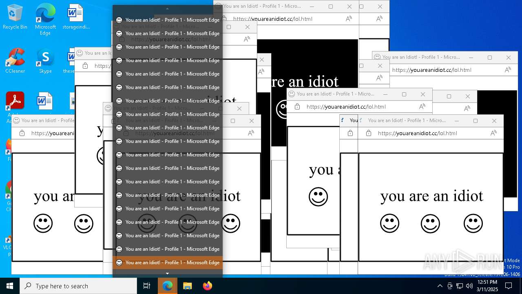Click Read aloud in the rightmost black-page window
This screenshot has height=294, width=522.
pyautogui.click(x=508, y=70)
